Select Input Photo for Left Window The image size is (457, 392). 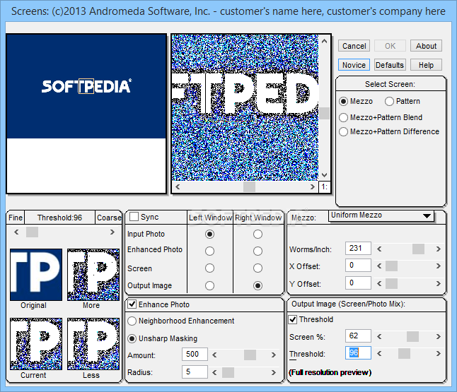click(209, 234)
